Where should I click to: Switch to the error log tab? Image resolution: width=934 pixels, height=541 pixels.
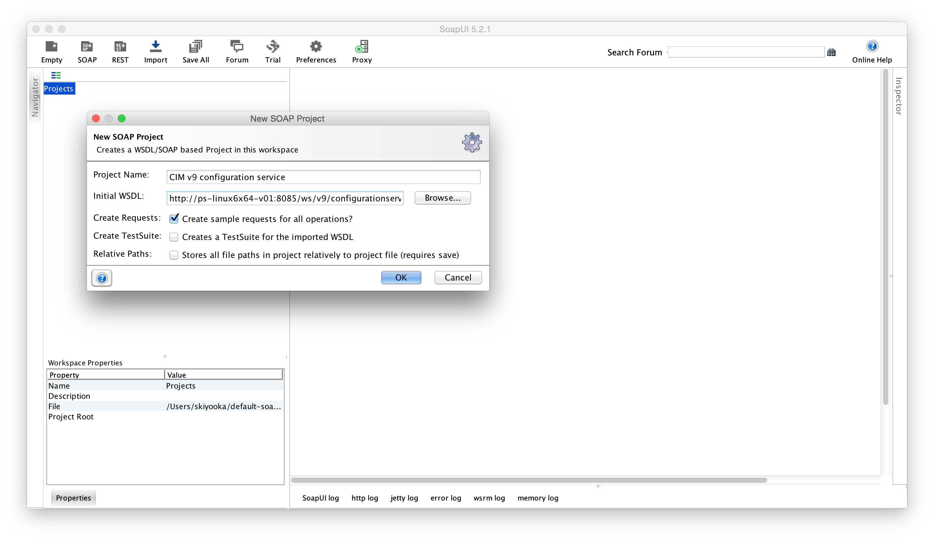[445, 498]
